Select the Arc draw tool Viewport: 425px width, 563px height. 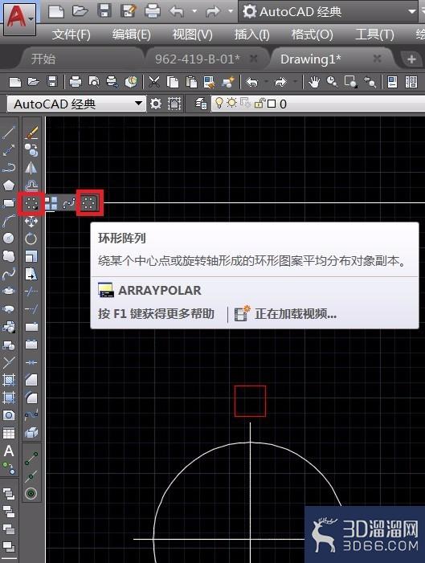coord(9,221)
